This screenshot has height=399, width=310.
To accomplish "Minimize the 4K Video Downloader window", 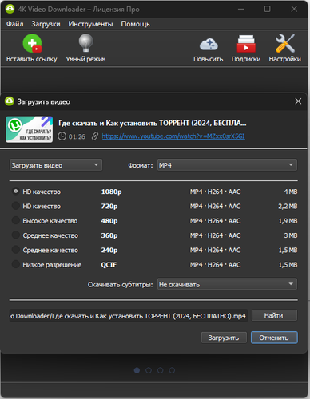I will [241, 9].
